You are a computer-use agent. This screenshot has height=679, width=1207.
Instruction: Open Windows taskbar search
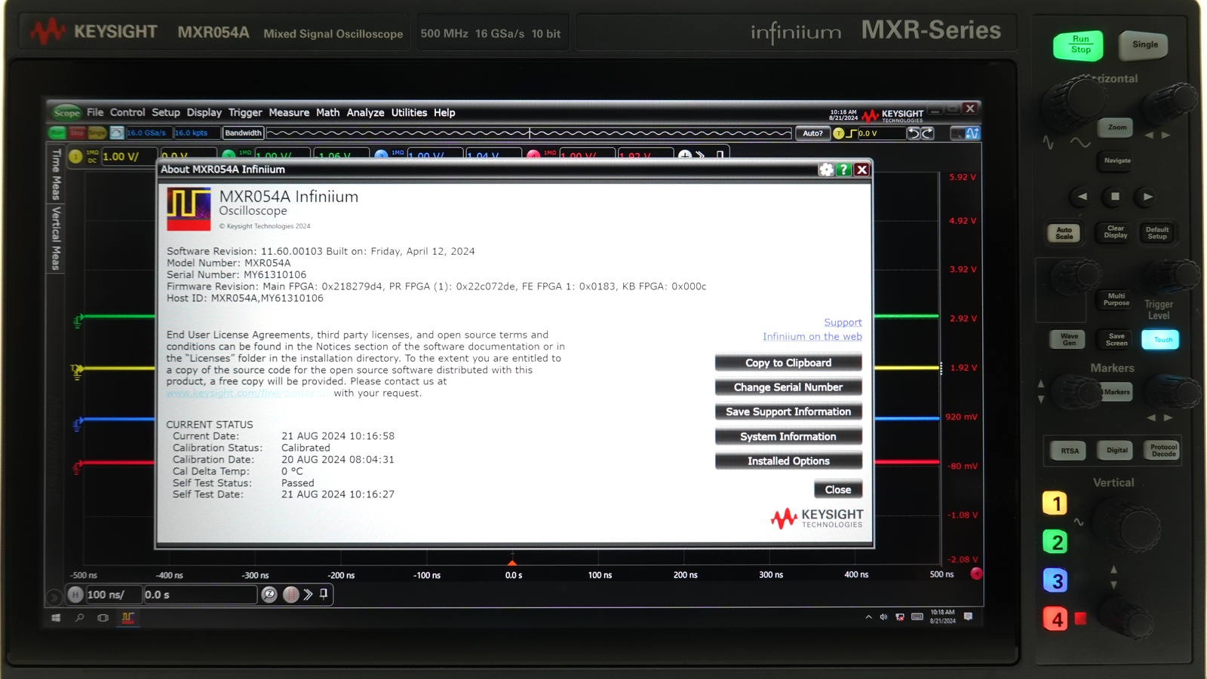pyautogui.click(x=79, y=618)
